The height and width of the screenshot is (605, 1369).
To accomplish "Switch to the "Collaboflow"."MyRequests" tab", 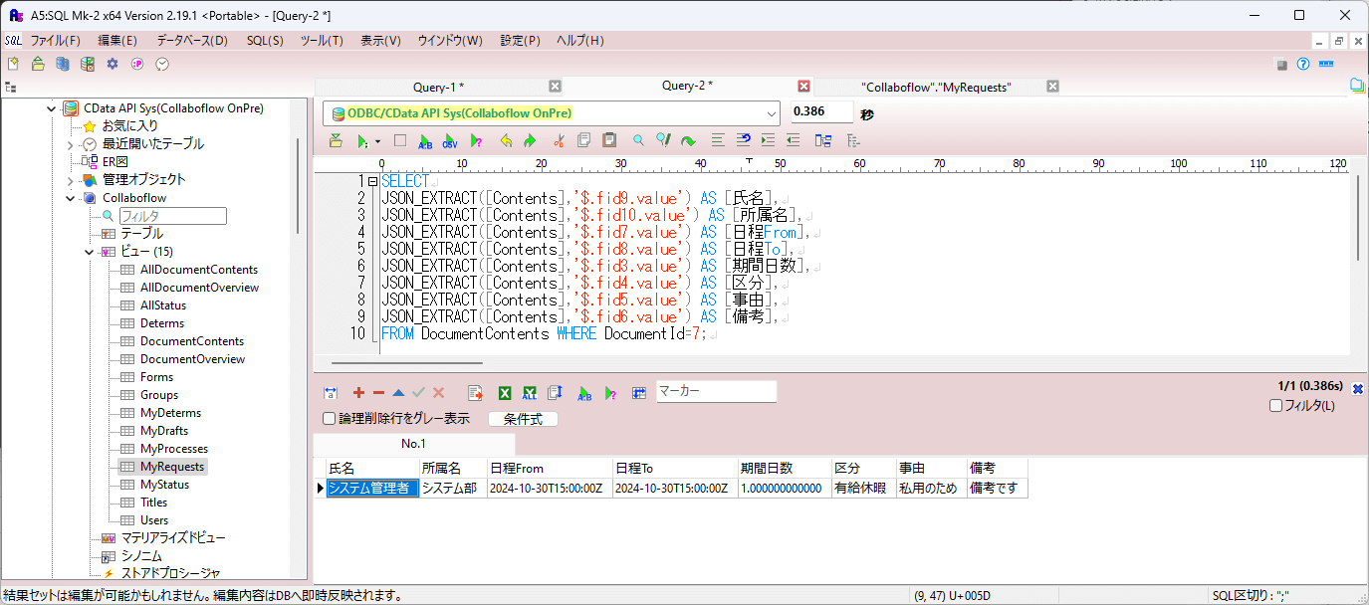I will coord(936,87).
